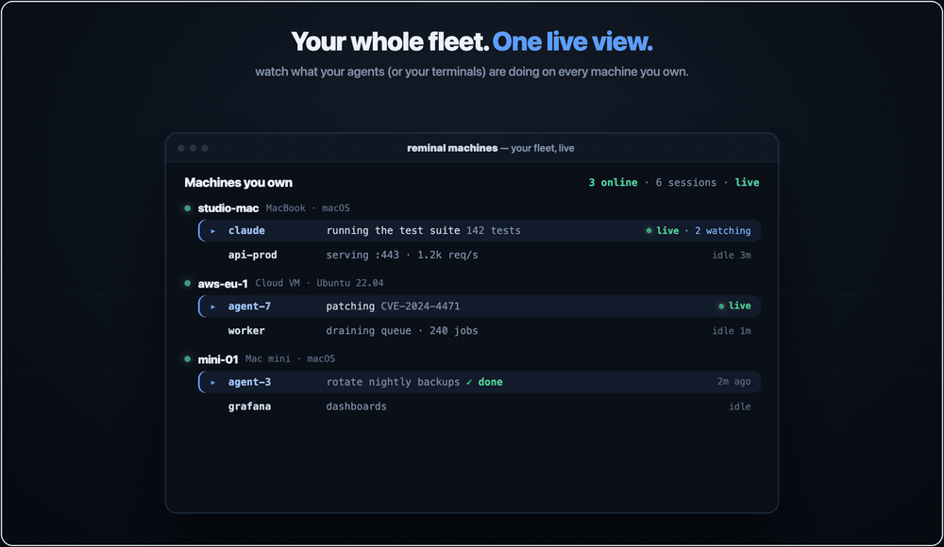This screenshot has height=547, width=944.
Task: Click the 6 sessions count
Action: tap(685, 182)
